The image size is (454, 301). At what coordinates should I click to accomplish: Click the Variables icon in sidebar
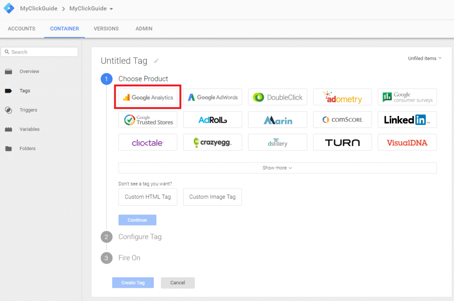8,129
